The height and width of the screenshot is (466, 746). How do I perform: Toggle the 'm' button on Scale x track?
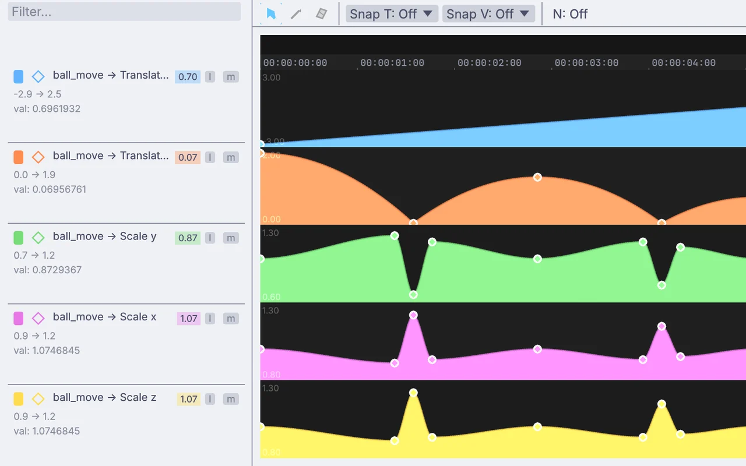coord(231,319)
